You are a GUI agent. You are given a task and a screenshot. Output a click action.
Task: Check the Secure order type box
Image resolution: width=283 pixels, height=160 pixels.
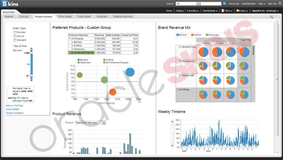(15, 36)
